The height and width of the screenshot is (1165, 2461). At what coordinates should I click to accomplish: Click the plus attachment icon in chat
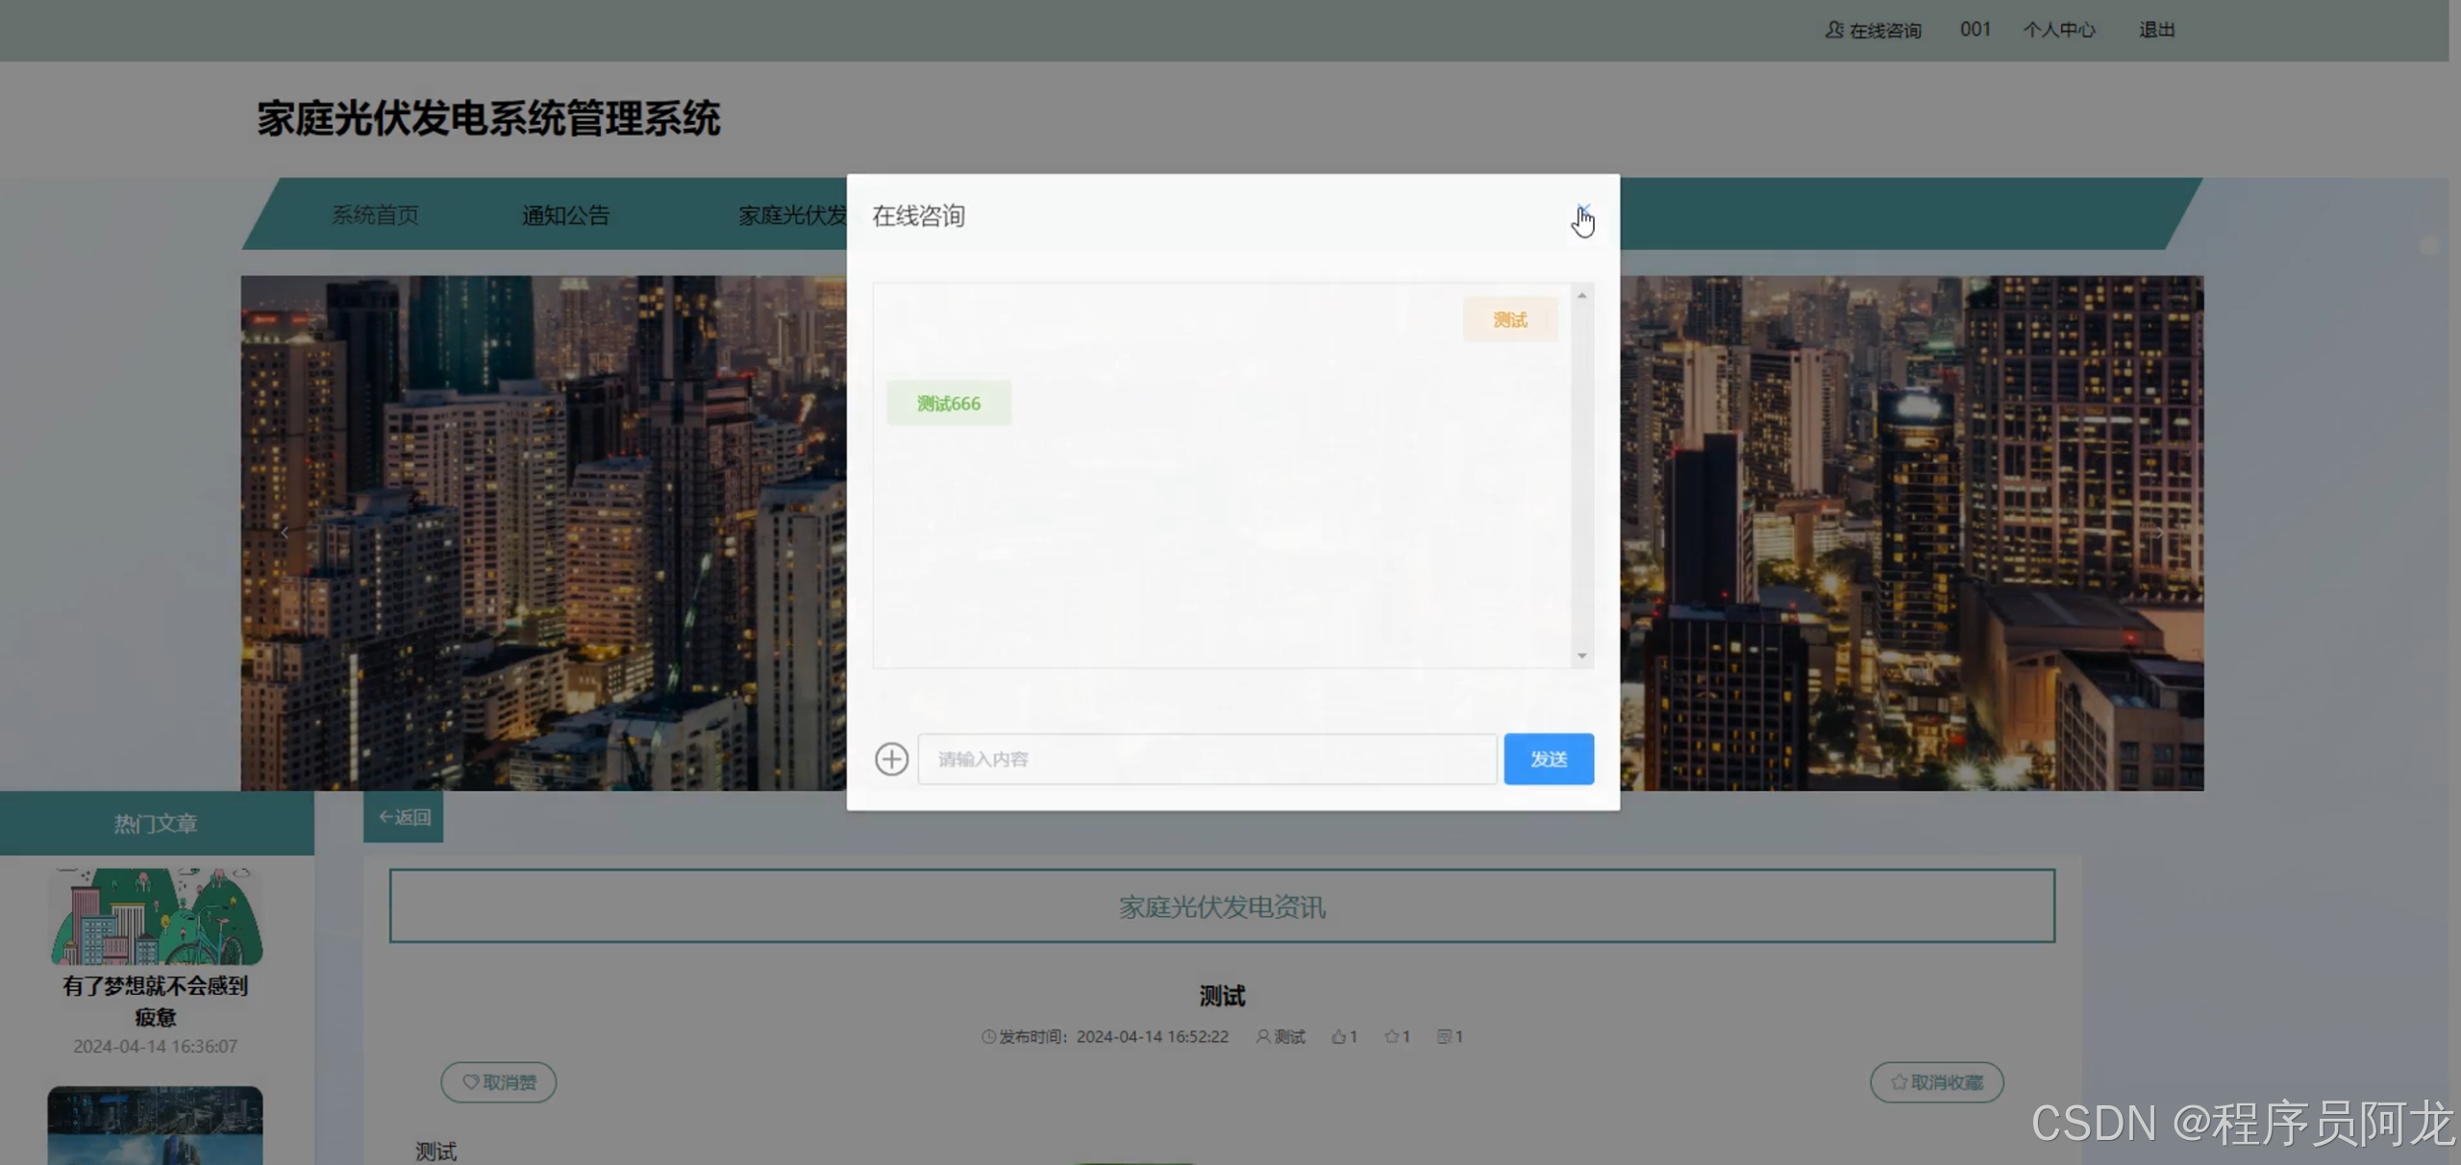coord(891,758)
